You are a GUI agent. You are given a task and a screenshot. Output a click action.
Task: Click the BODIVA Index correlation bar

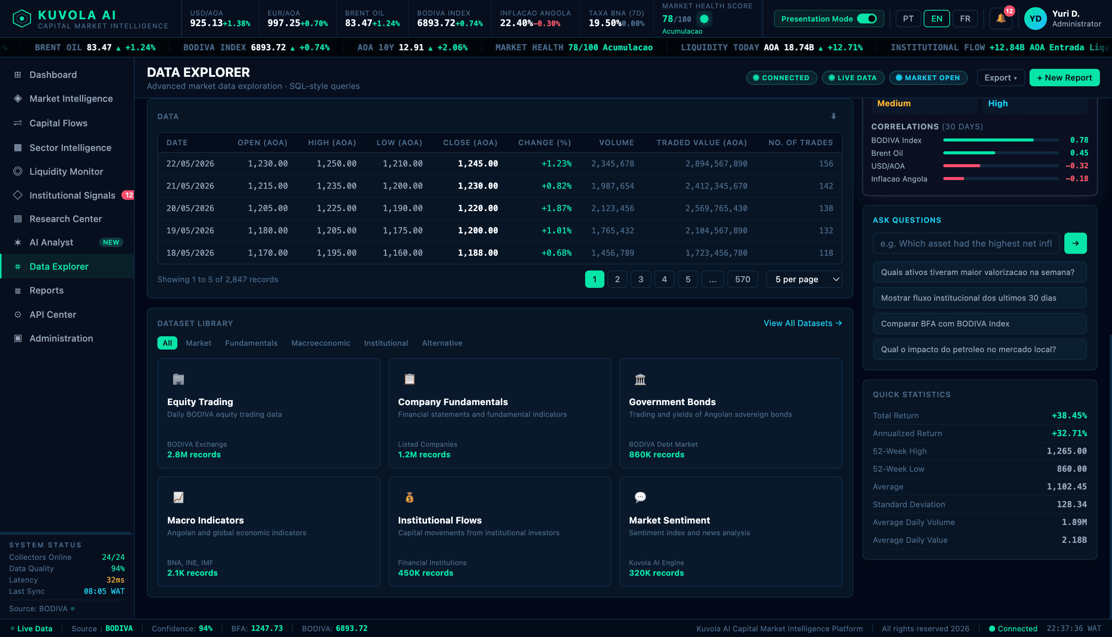click(x=1000, y=140)
